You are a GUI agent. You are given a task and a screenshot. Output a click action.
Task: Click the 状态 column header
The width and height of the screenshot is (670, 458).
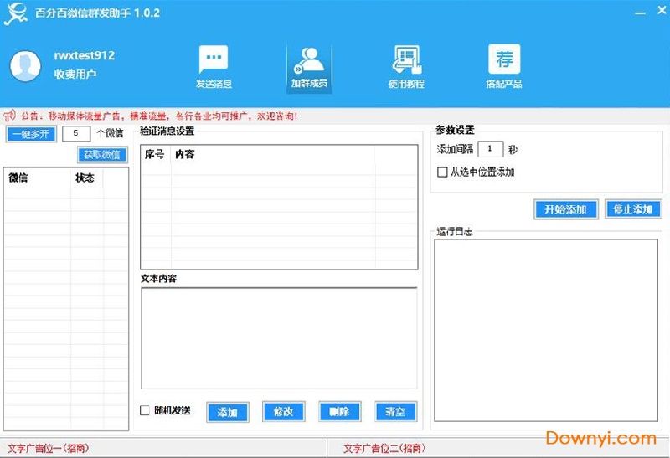(87, 178)
